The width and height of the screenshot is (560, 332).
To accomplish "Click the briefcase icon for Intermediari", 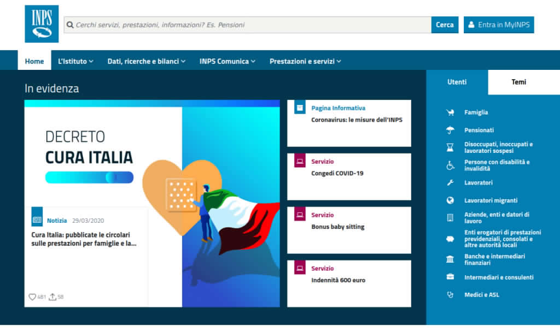I will (450, 277).
